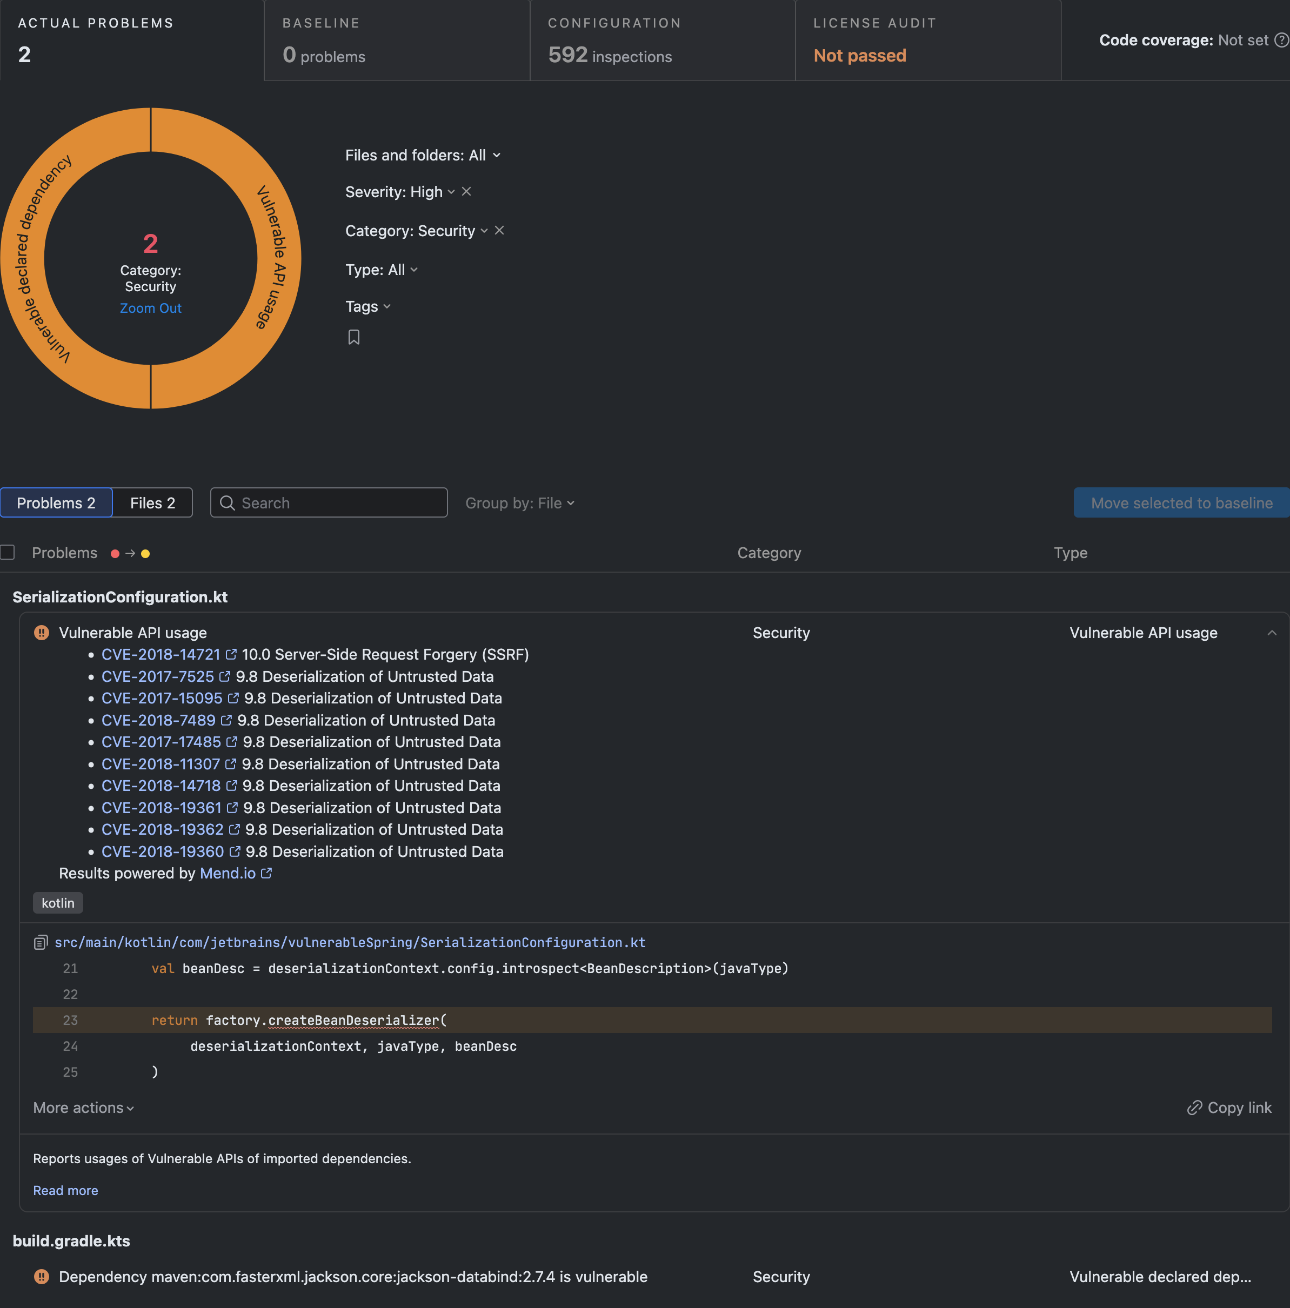
Task: Open external link icon for CVE-2017-17485
Action: (x=232, y=742)
